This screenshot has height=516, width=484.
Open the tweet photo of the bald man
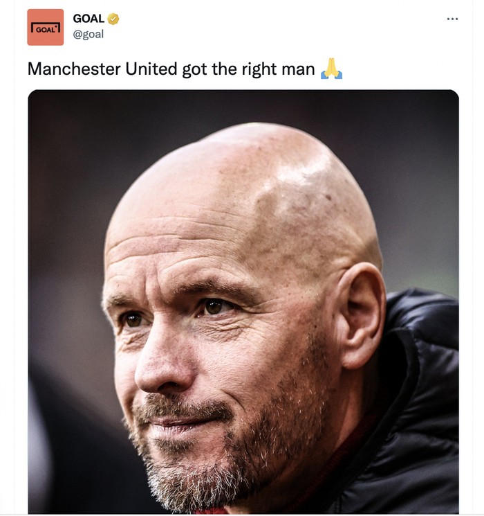tap(243, 301)
